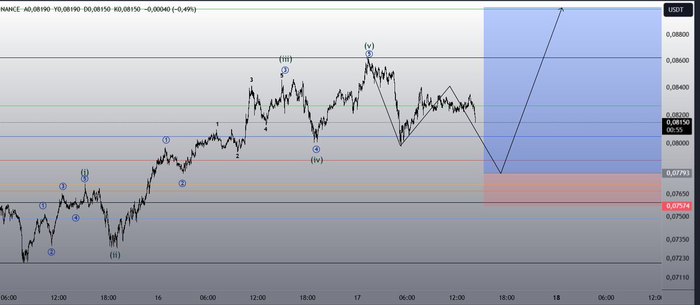Click 0,07500 on the price axis

(x=677, y=217)
